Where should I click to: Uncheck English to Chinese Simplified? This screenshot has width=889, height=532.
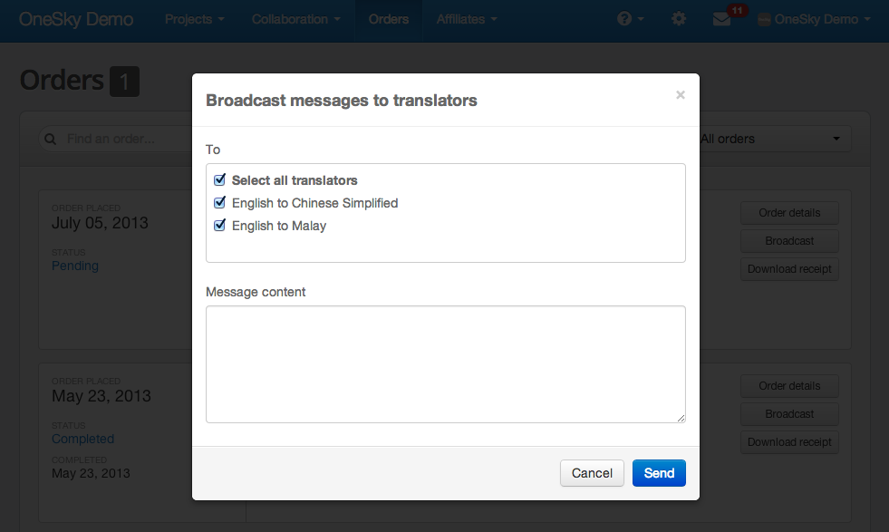pos(219,202)
